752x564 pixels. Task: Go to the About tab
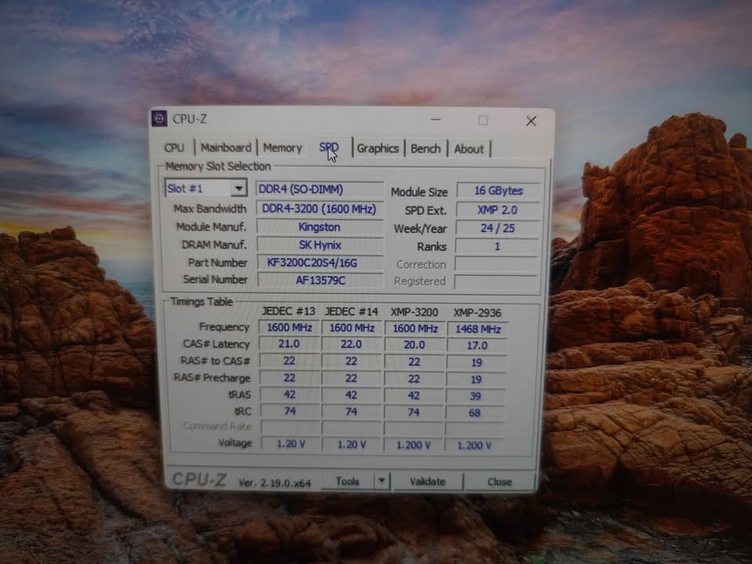pos(469,149)
